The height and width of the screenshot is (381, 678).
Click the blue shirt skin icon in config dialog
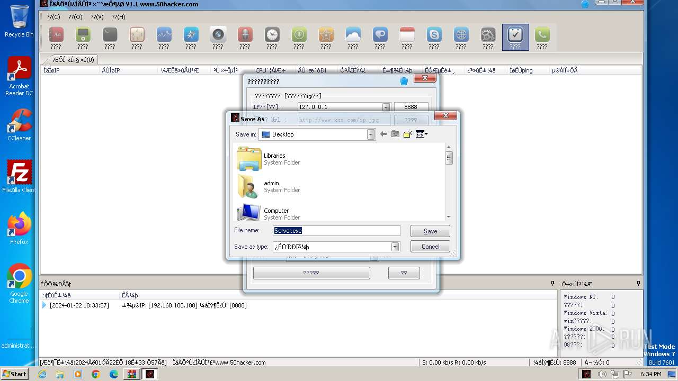click(404, 81)
